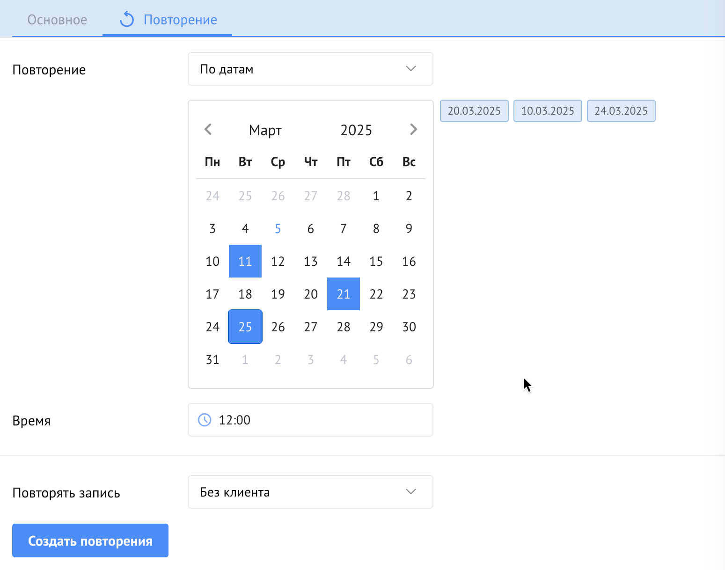Select day 17 in the calendar
Image resolution: width=725 pixels, height=570 pixels.
(212, 294)
